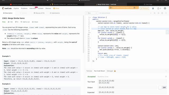Click the Store bag icon in navbar
The image size is (169, 95).
(54, 8)
